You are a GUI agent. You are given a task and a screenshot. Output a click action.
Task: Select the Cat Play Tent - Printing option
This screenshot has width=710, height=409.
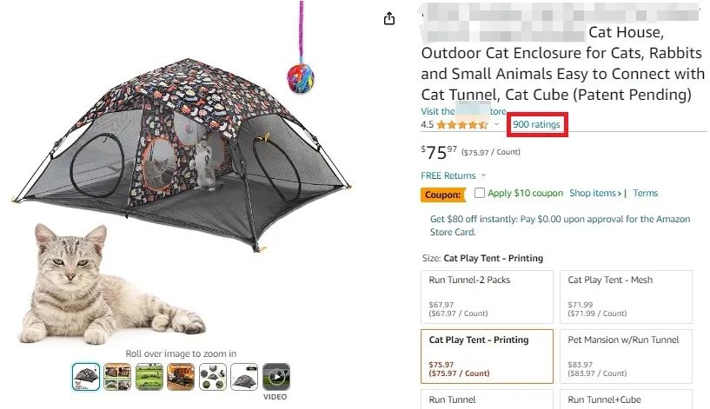click(486, 355)
